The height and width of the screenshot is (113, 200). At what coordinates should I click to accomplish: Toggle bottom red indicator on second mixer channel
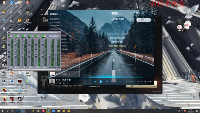16,38
